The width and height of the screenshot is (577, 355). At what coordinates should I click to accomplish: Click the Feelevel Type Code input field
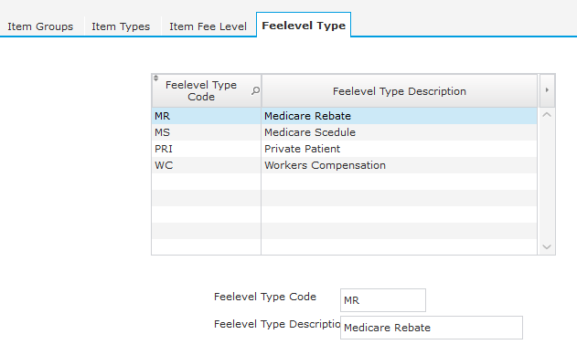(x=383, y=300)
